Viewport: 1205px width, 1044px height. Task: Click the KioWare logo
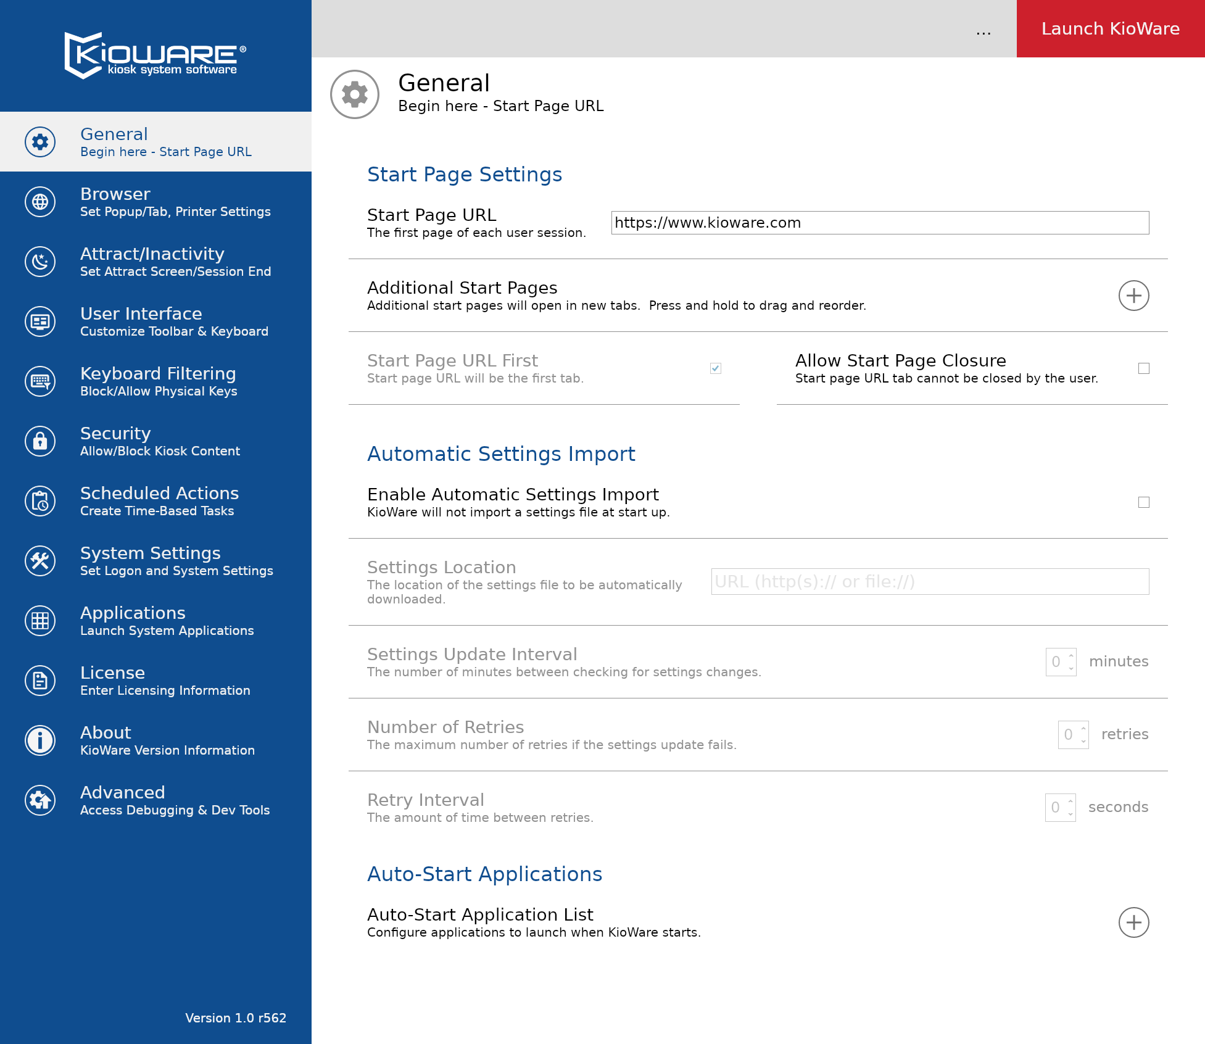point(155,56)
